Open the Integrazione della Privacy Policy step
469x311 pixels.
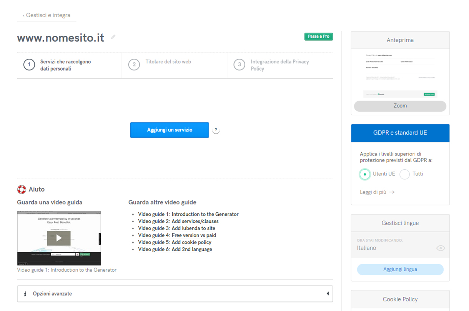click(280, 65)
